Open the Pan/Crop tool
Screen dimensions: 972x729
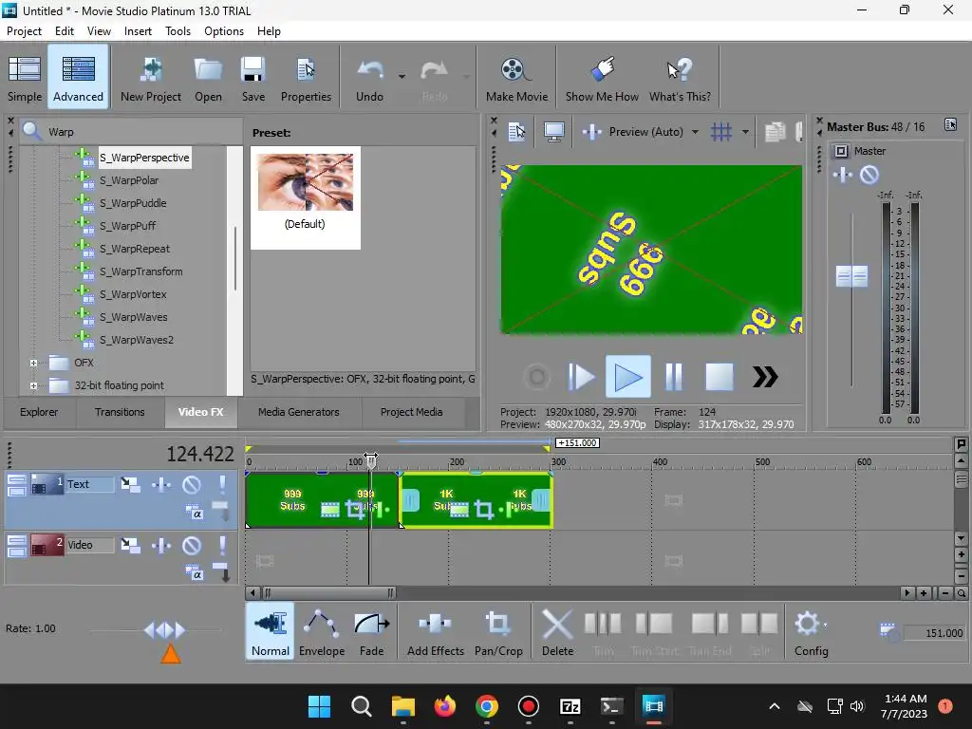coord(498,632)
